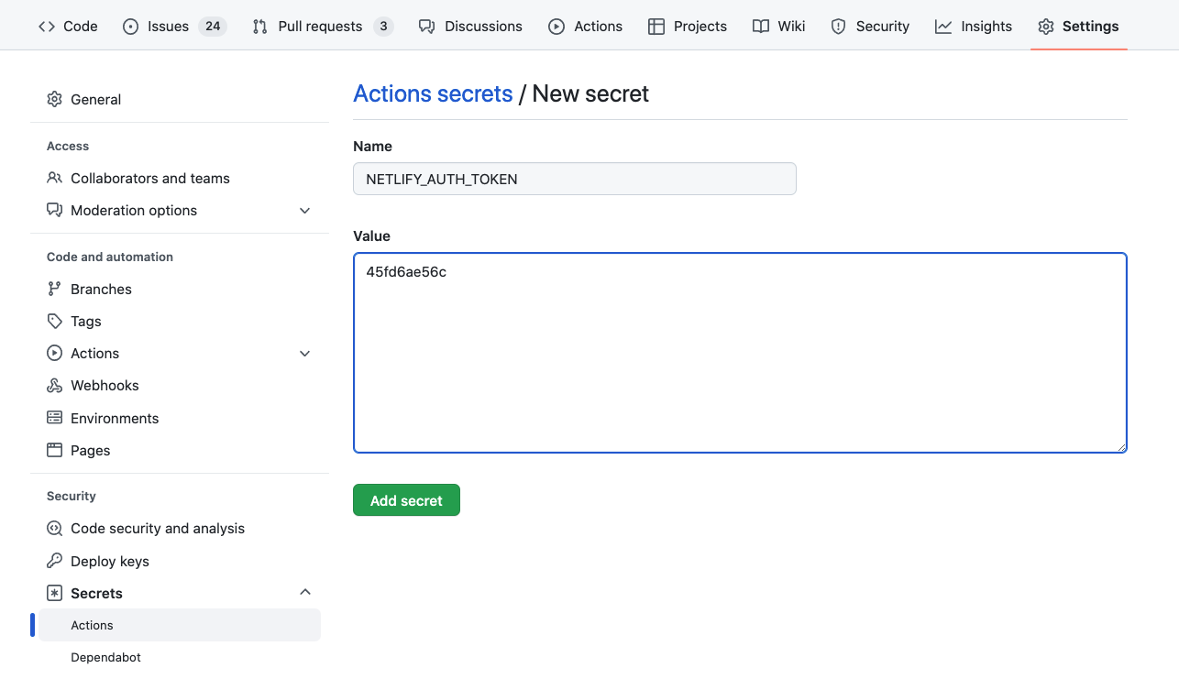Viewport: 1179px width, 679px height.
Task: Click the Environments server icon
Action: pos(54,418)
